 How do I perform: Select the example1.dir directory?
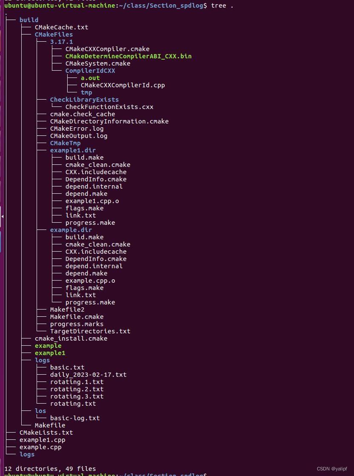72,150
